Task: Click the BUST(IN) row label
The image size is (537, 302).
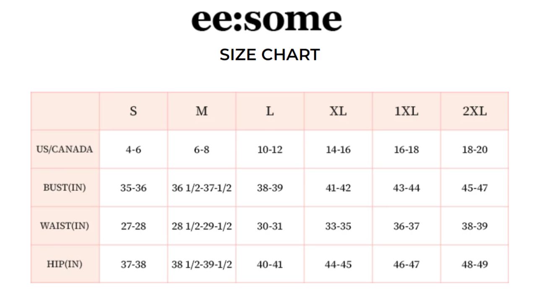Action: pyautogui.click(x=65, y=187)
